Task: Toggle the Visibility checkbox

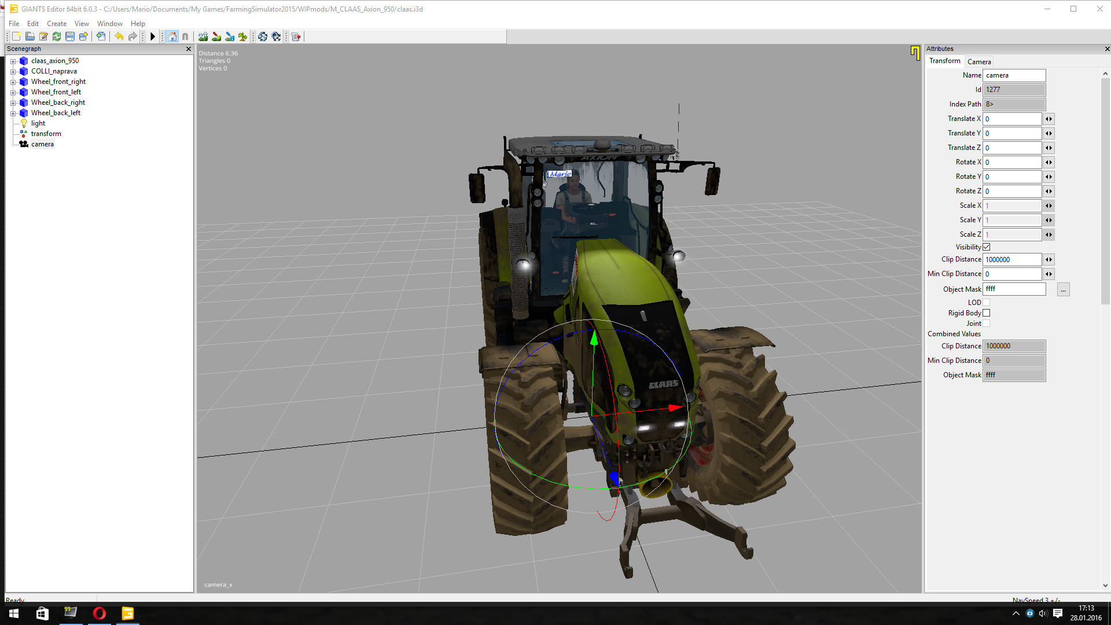Action: 987,247
